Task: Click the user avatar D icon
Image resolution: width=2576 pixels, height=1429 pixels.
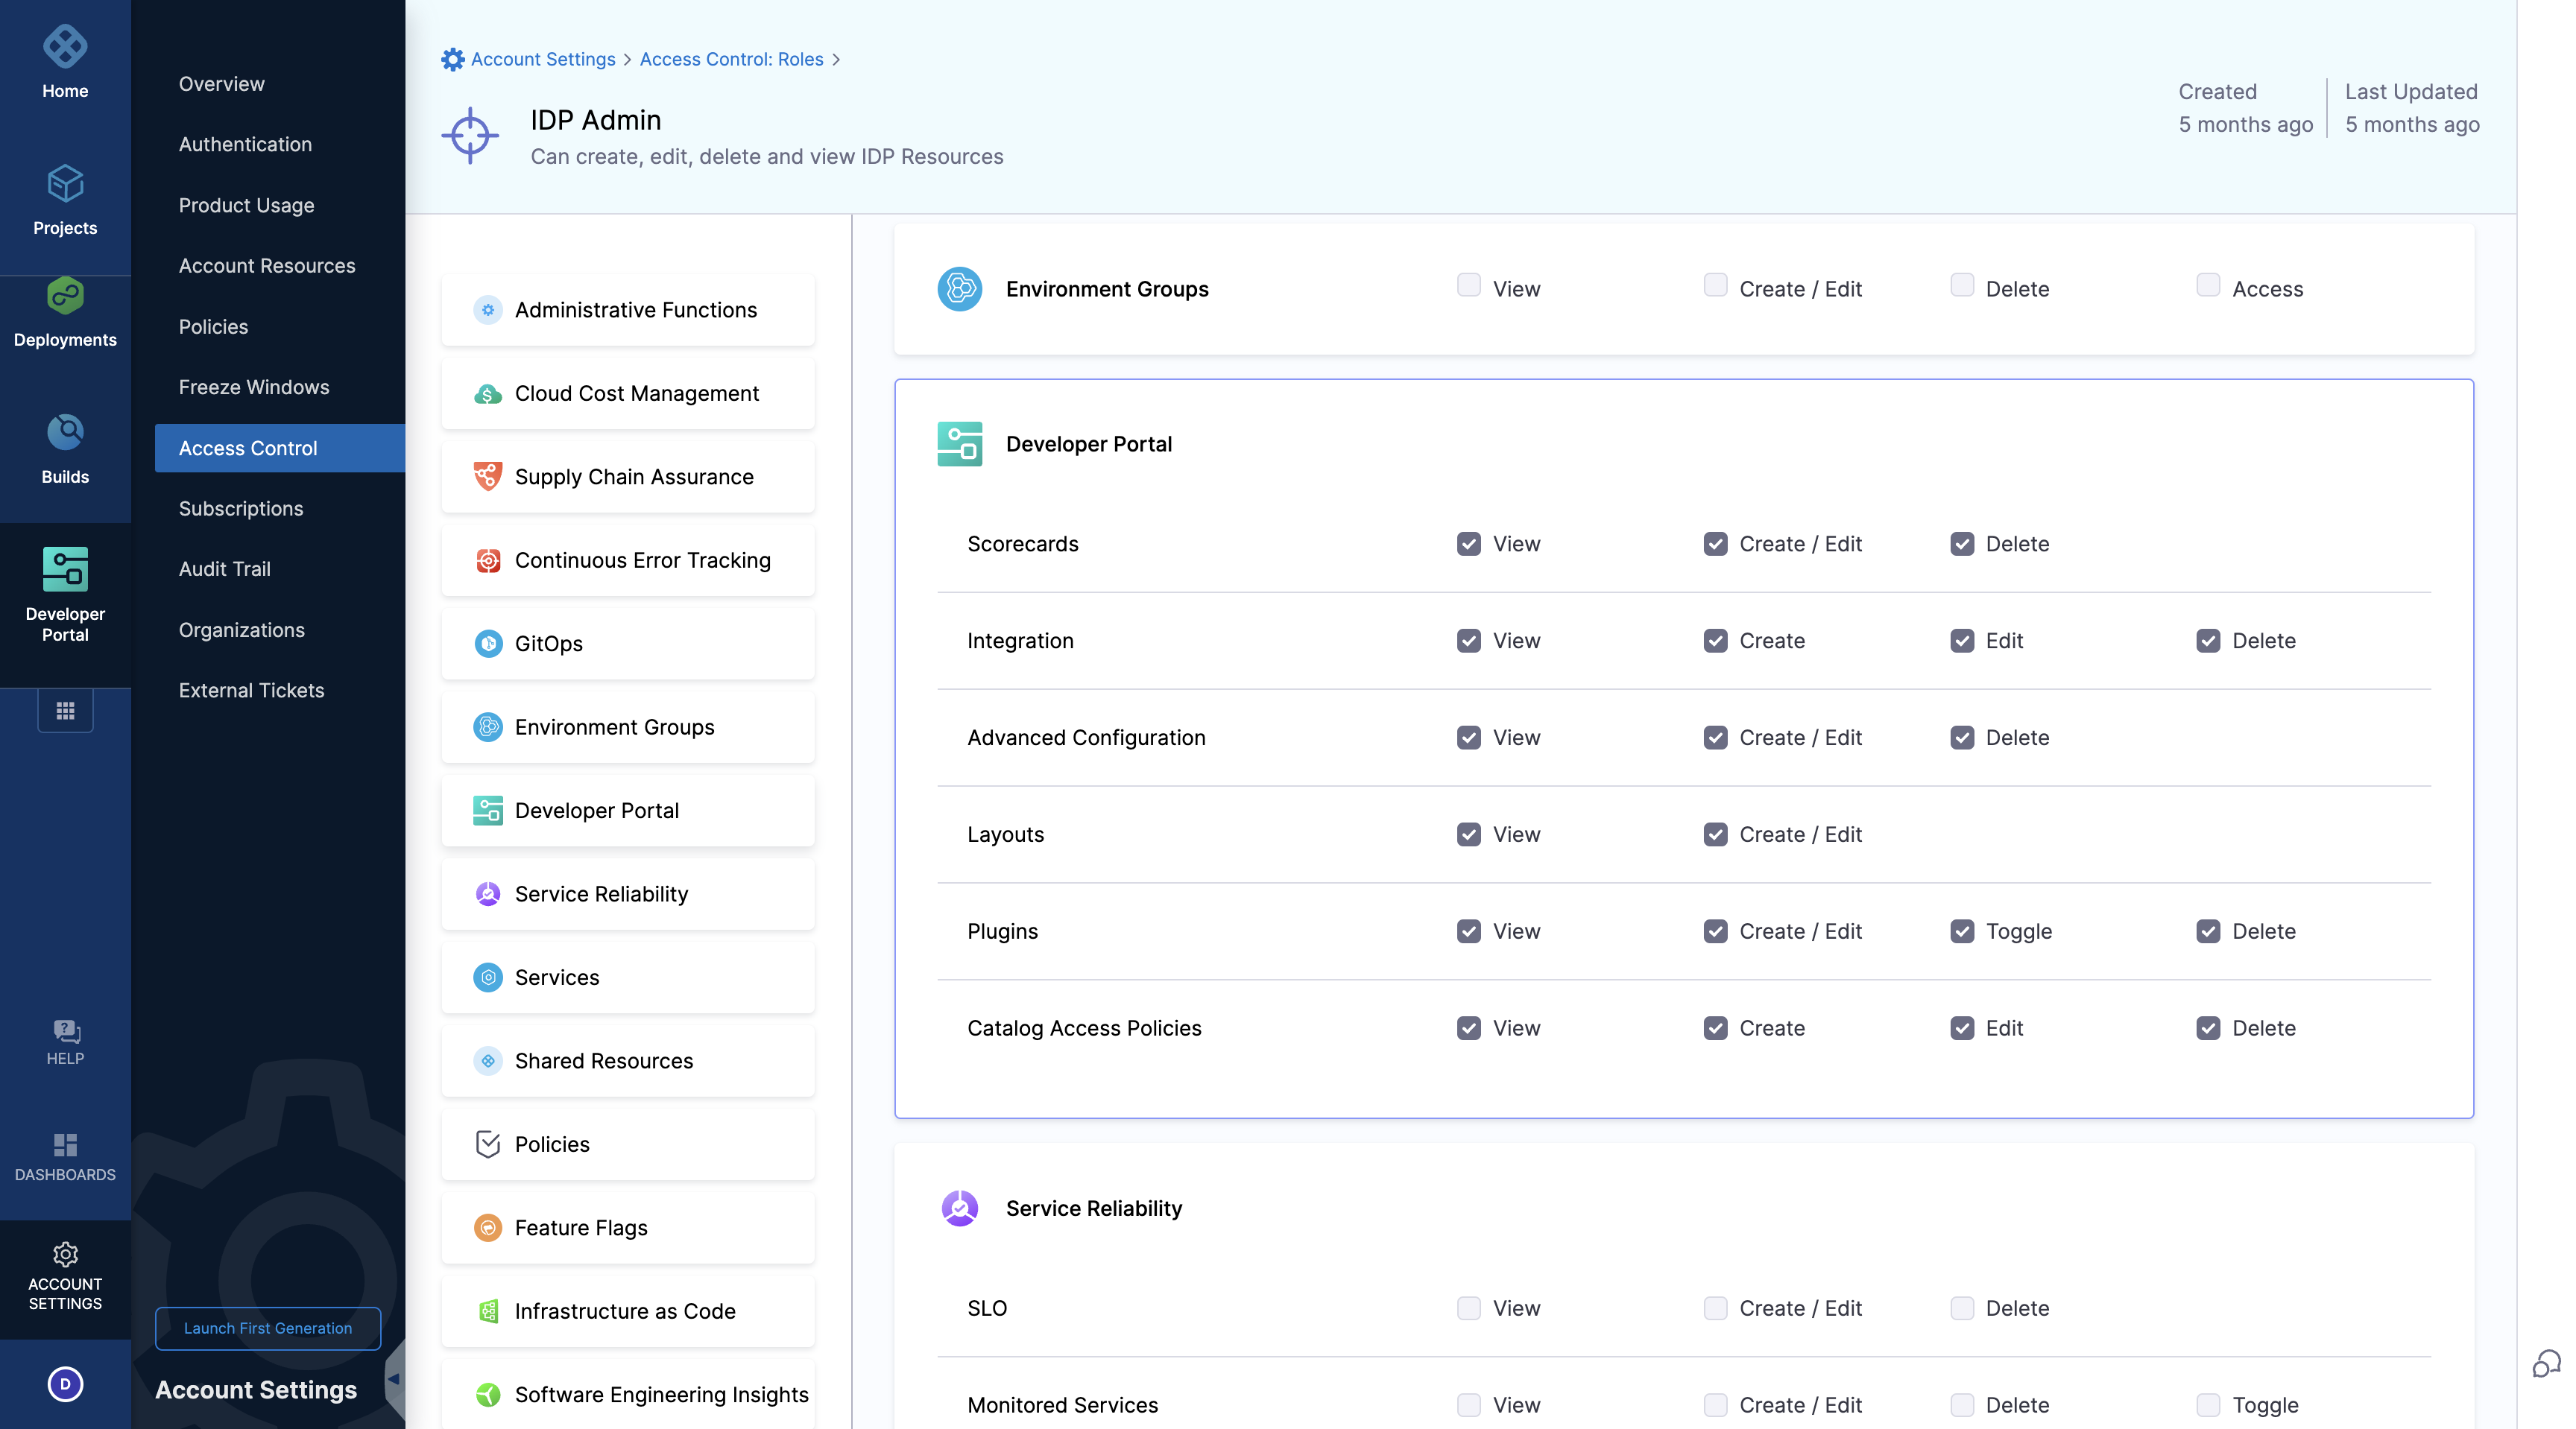Action: (x=65, y=1384)
